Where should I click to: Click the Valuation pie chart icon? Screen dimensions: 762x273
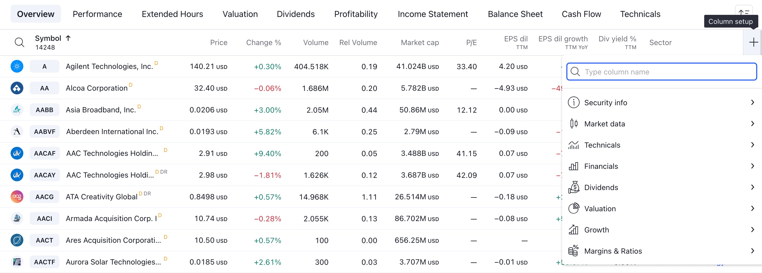pyautogui.click(x=573, y=209)
